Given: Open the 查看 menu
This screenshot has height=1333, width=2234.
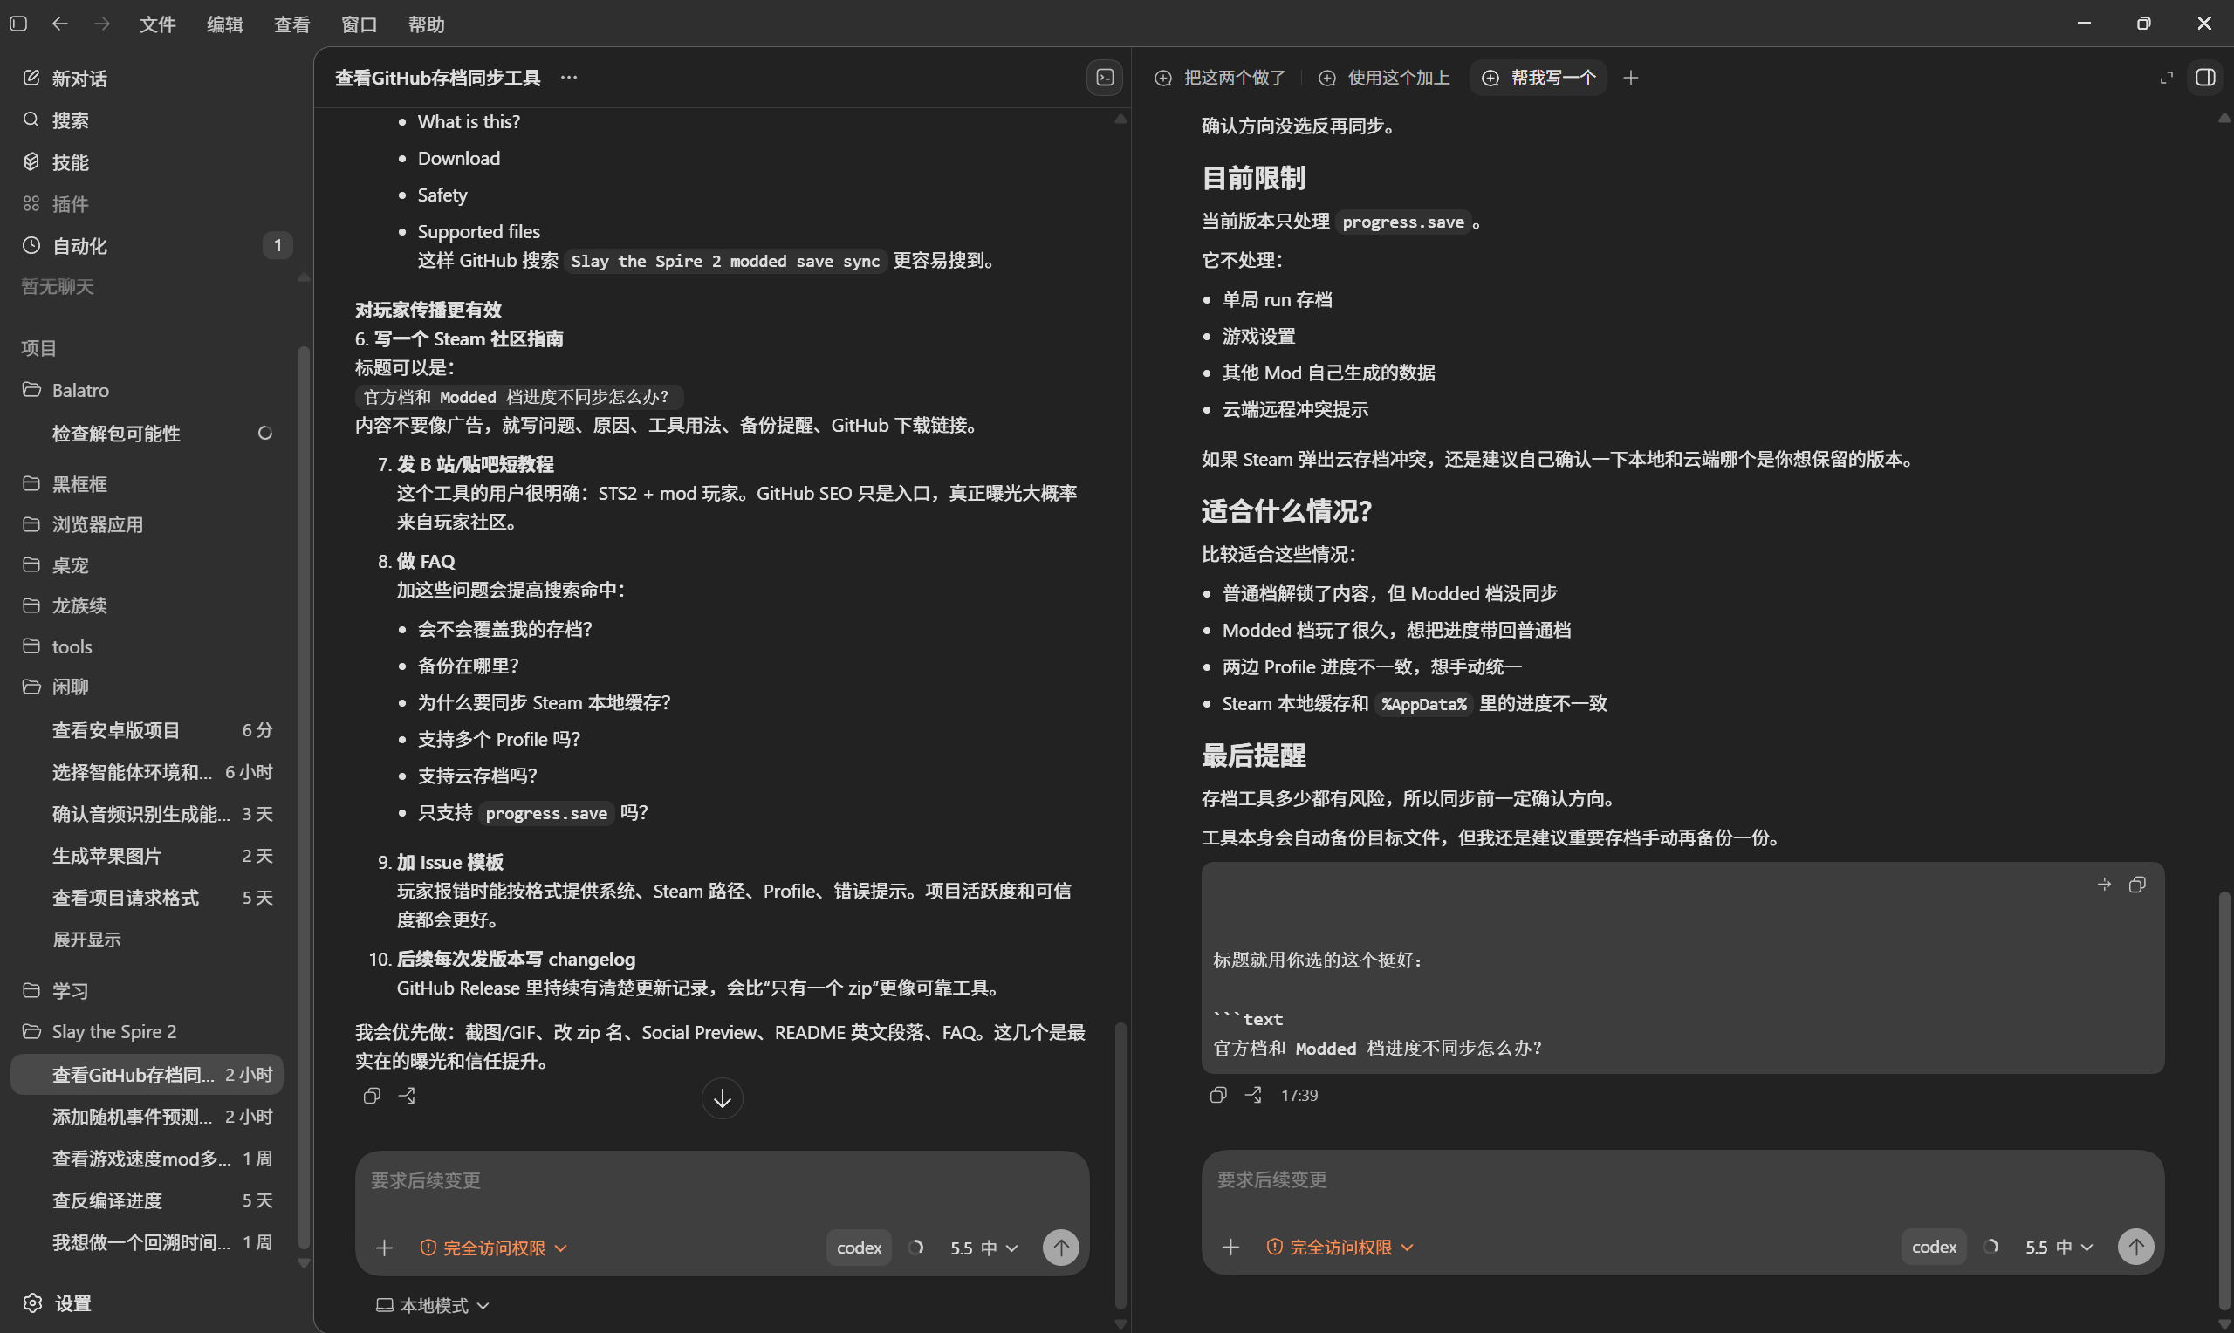Looking at the screenshot, I should pyautogui.click(x=292, y=24).
